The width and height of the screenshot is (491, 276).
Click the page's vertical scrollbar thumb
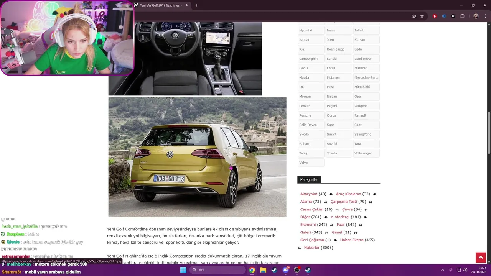[x=489, y=133]
